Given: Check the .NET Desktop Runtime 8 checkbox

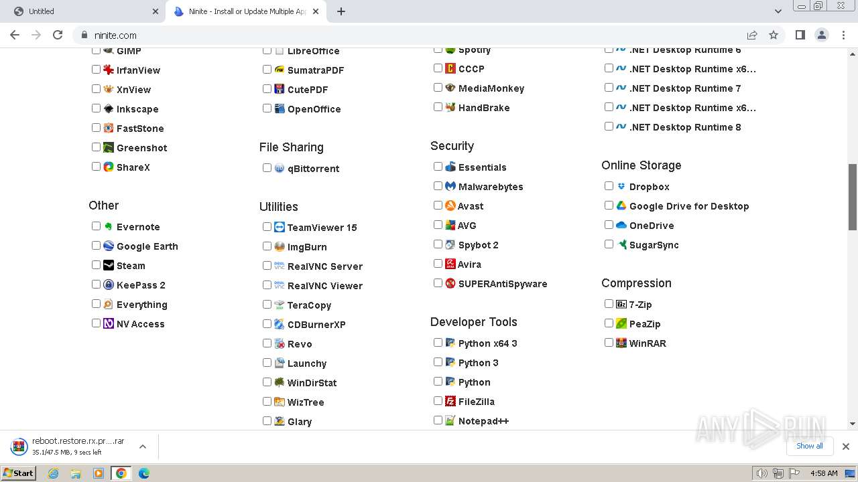Looking at the screenshot, I should pyautogui.click(x=609, y=126).
